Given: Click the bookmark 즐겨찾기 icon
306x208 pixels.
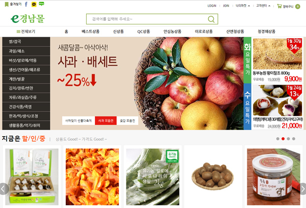Looking at the screenshot, I should click(7, 4).
